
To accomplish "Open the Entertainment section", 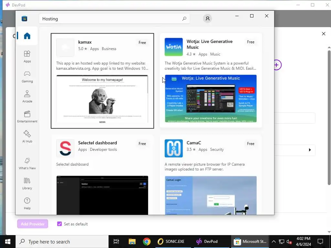I will point(27,117).
